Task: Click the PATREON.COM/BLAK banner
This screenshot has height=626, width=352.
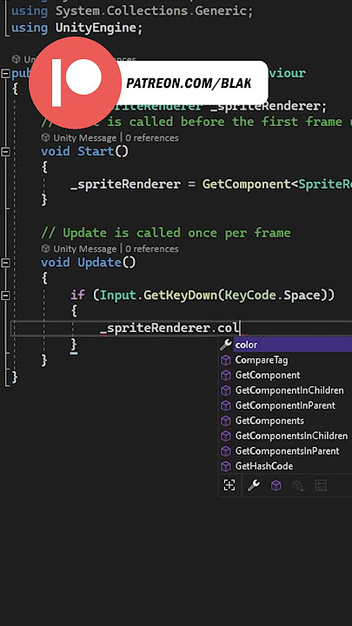Action: [189, 83]
